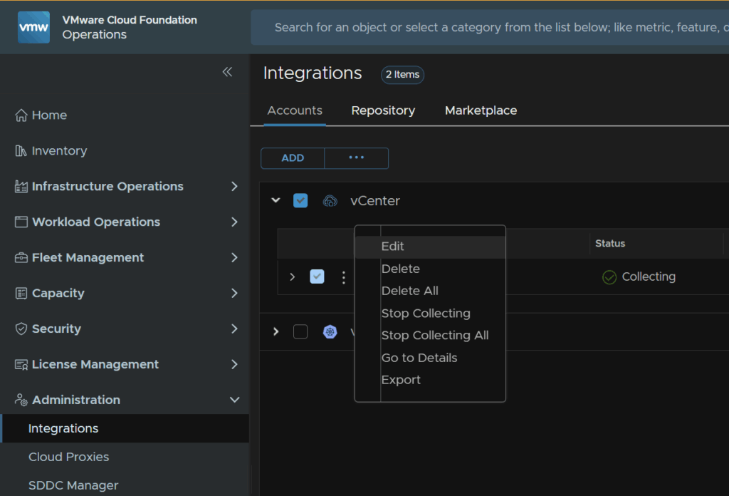This screenshot has height=496, width=729.
Task: Expand the License Management menu chevron
Action: (234, 364)
